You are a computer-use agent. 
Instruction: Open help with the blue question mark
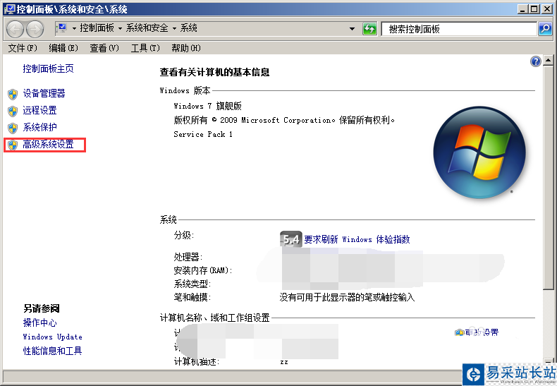tap(536, 61)
